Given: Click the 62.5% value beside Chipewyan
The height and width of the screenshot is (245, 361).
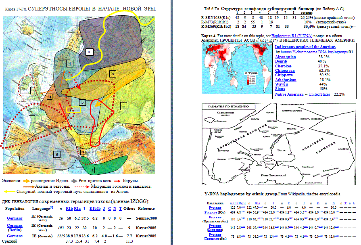Looking at the screenshot, I should pyautogui.click(x=324, y=71).
